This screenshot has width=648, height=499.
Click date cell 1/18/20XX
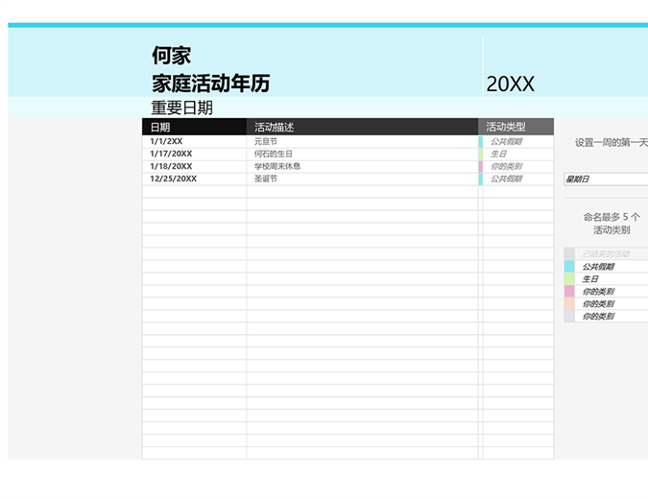point(194,166)
